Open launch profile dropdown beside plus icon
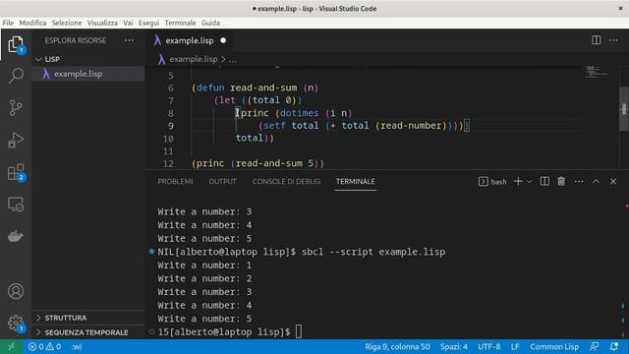 [x=529, y=182]
